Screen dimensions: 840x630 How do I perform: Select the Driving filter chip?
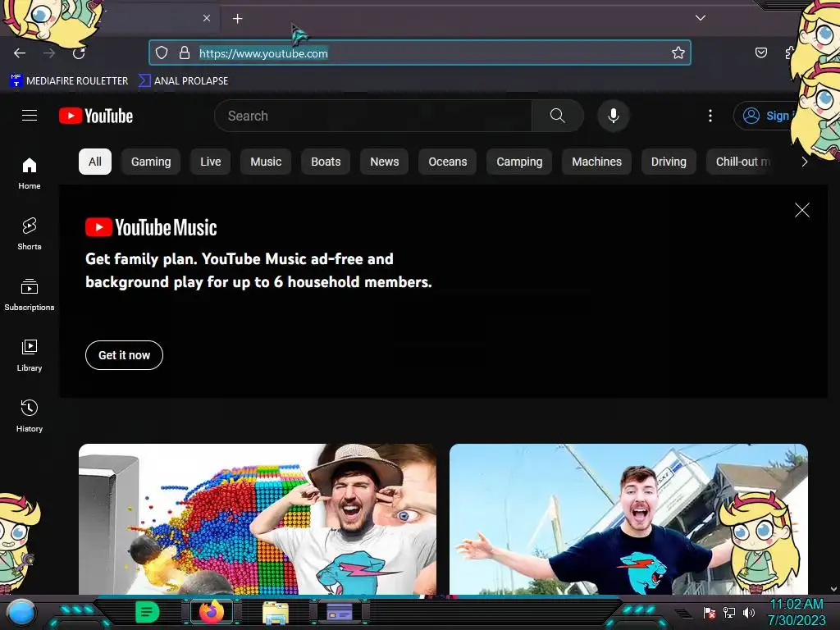point(669,162)
